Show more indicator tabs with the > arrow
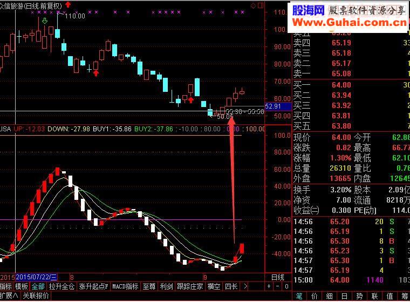Image resolution: width=410 pixels, height=302 pixels. [x=245, y=286]
